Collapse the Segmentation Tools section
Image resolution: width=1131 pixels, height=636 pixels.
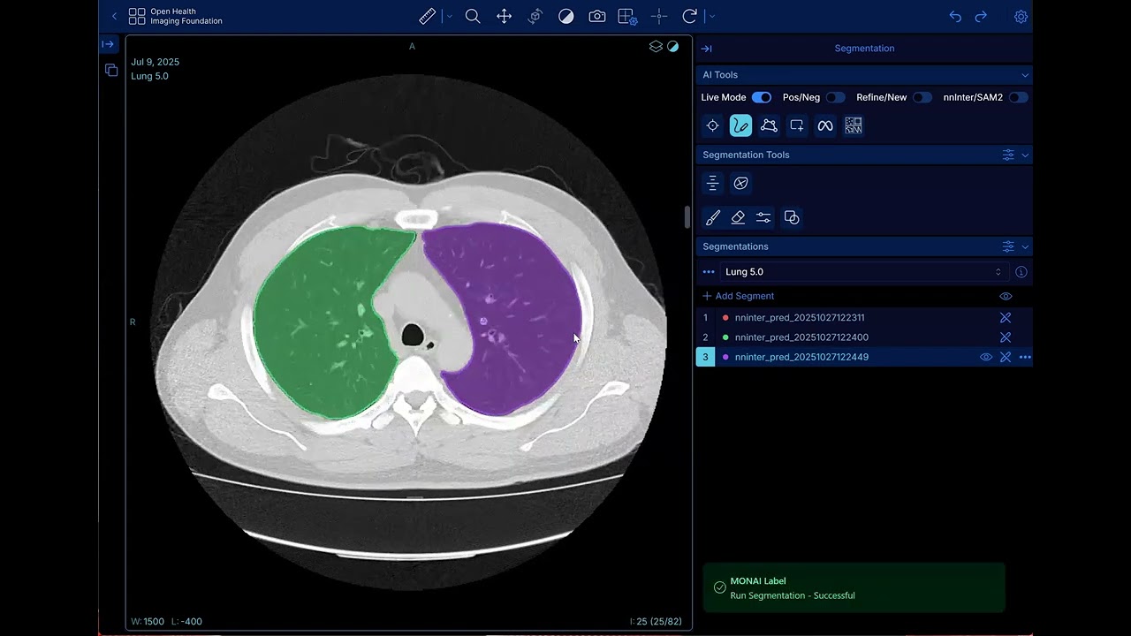[x=1025, y=155]
